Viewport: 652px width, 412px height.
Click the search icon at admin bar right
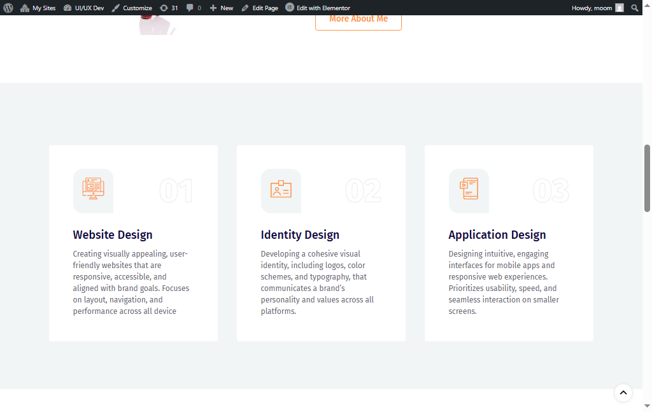(634, 8)
